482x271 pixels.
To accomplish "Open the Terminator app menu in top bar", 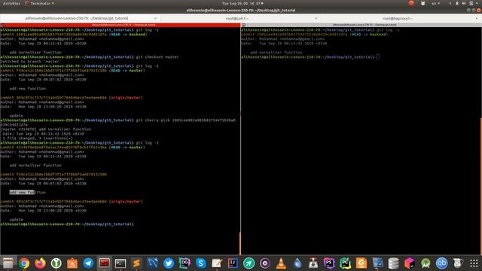I will [39, 3].
